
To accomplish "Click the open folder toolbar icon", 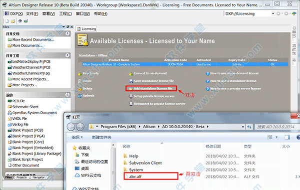I will pos(13,21).
